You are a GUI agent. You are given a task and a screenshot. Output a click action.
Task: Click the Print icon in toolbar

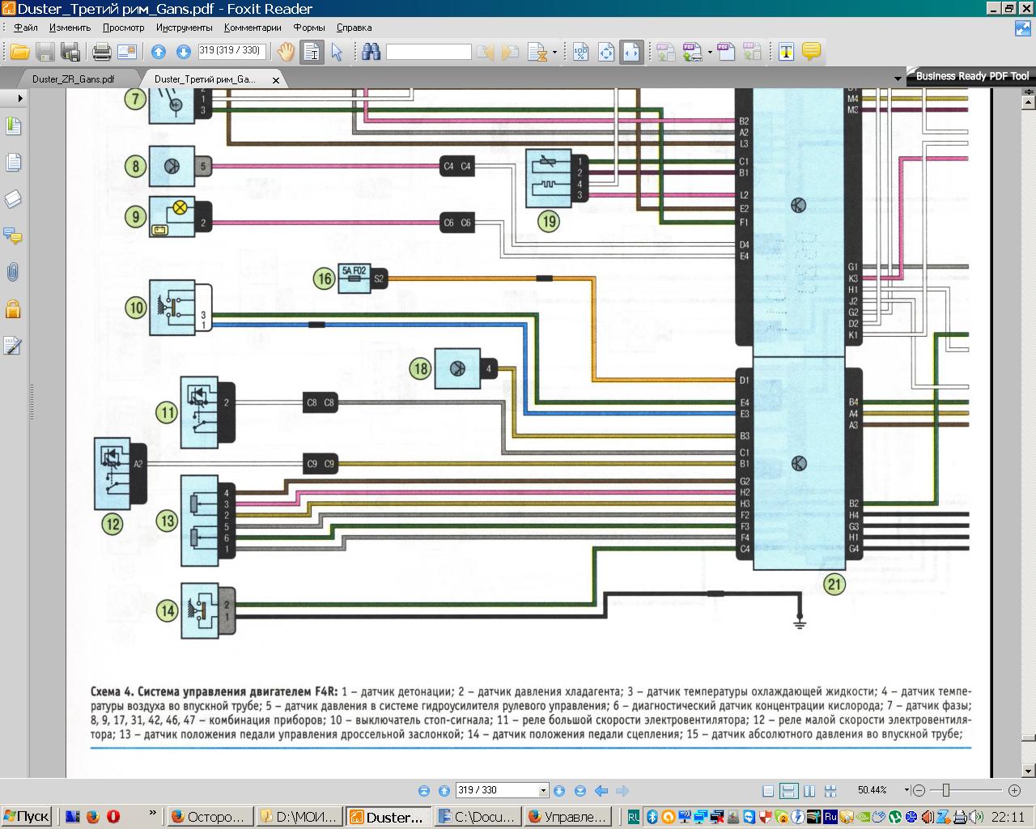pos(101,53)
